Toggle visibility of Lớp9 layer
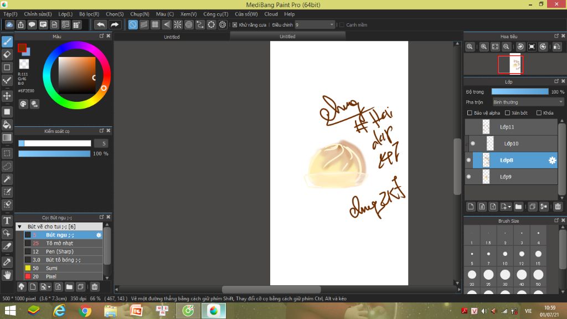 point(468,177)
